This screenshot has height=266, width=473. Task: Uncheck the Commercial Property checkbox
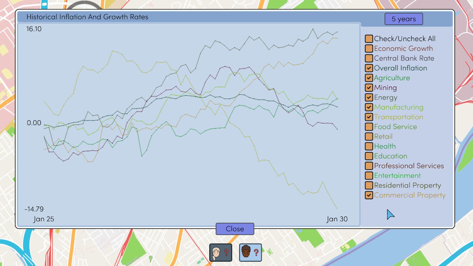(369, 195)
